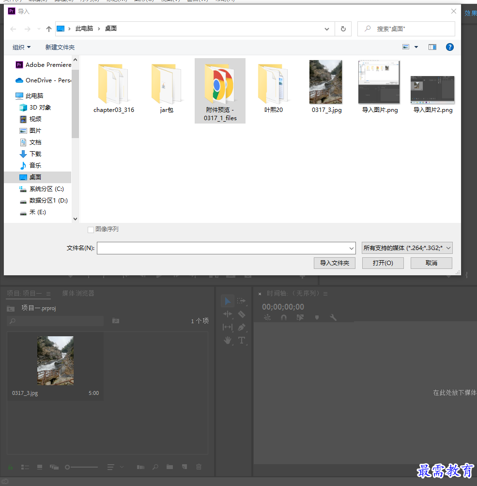The image size is (477, 486).
Task: Click 新建文件夹 button
Action: pyautogui.click(x=60, y=47)
